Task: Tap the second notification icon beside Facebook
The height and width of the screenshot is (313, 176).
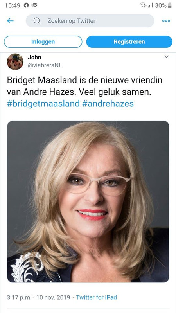Action: coord(34,5)
